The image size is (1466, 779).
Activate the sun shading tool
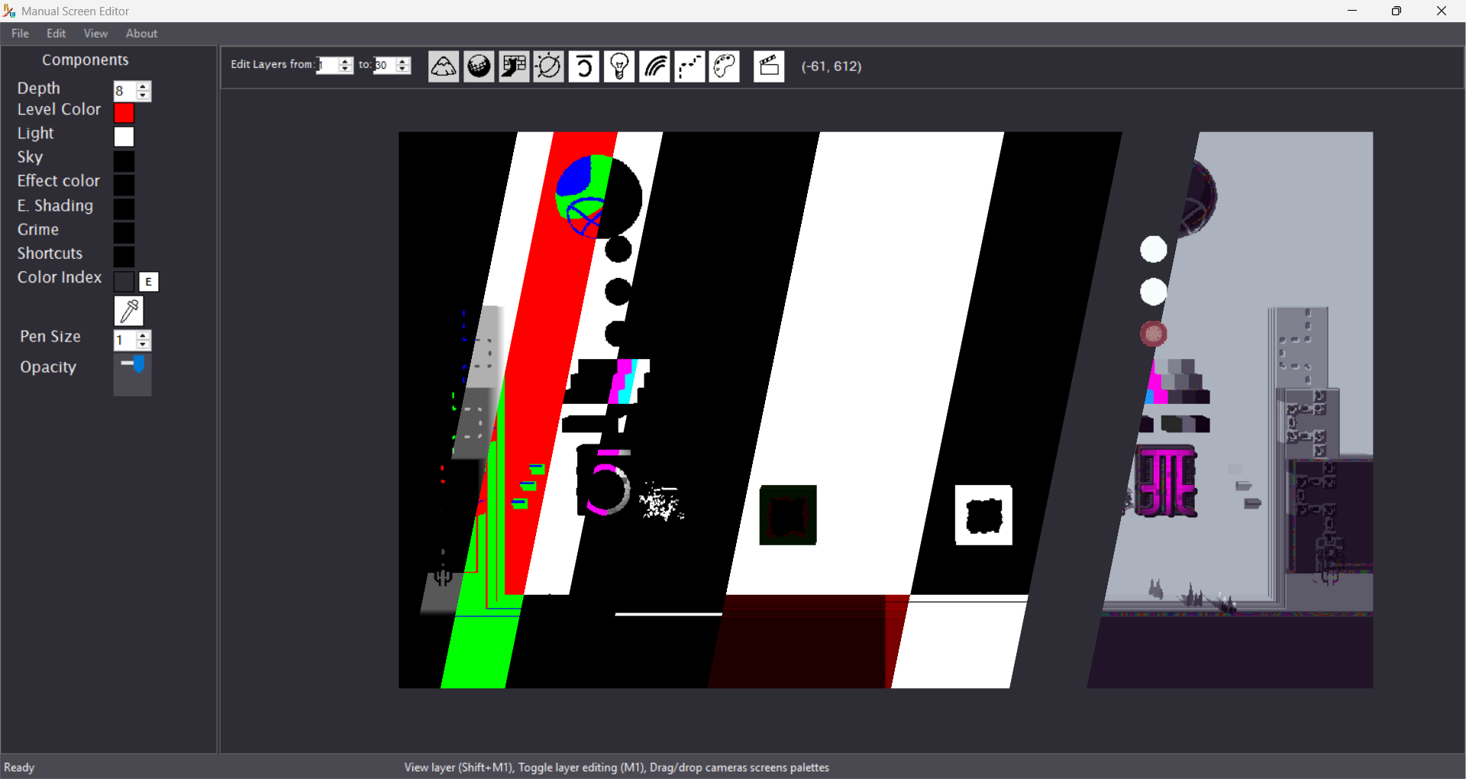pos(549,66)
